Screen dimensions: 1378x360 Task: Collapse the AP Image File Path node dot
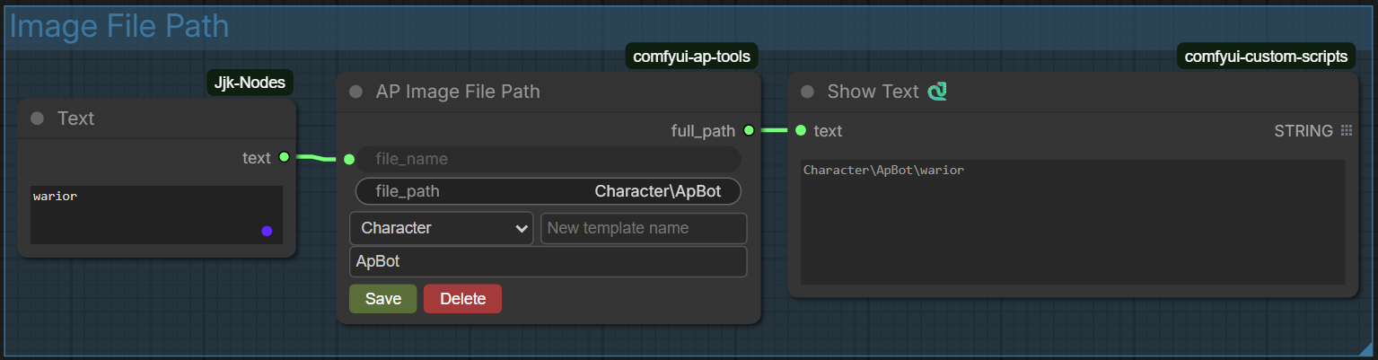pyautogui.click(x=355, y=92)
